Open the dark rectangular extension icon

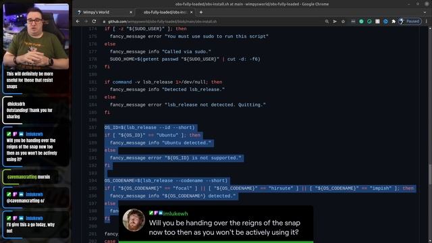click(353, 22)
